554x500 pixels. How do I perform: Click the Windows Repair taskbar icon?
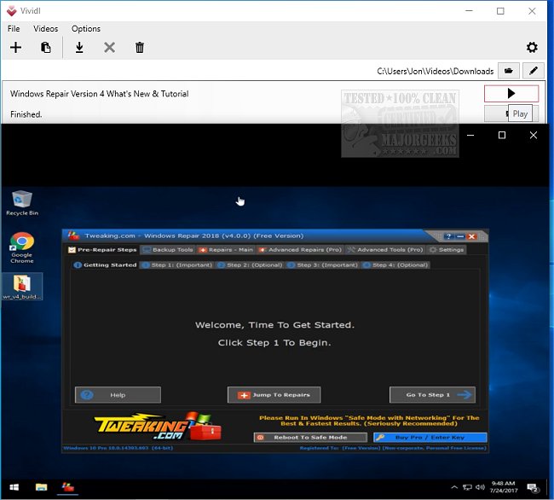tap(68, 487)
